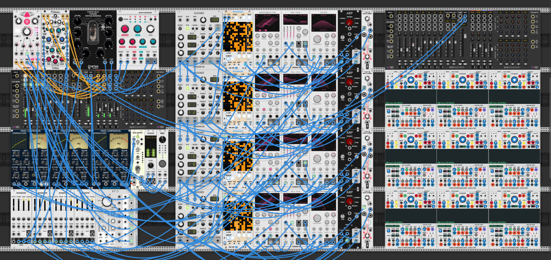Image resolution: width=551 pixels, height=260 pixels.
Task: Click the DENSITY knob on texture synthesizer
Action: pyautogui.click(x=132, y=42)
